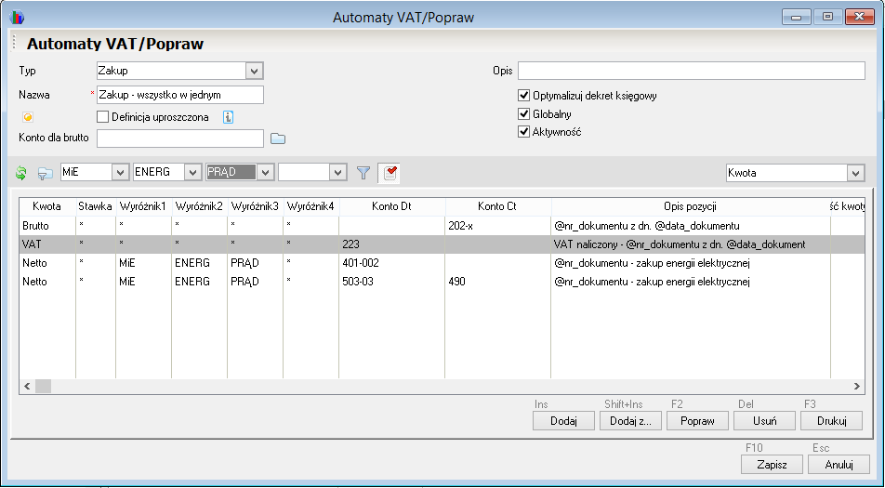Expand the ENERG filter dropdown
Image resolution: width=885 pixels, height=488 pixels.
tap(193, 173)
